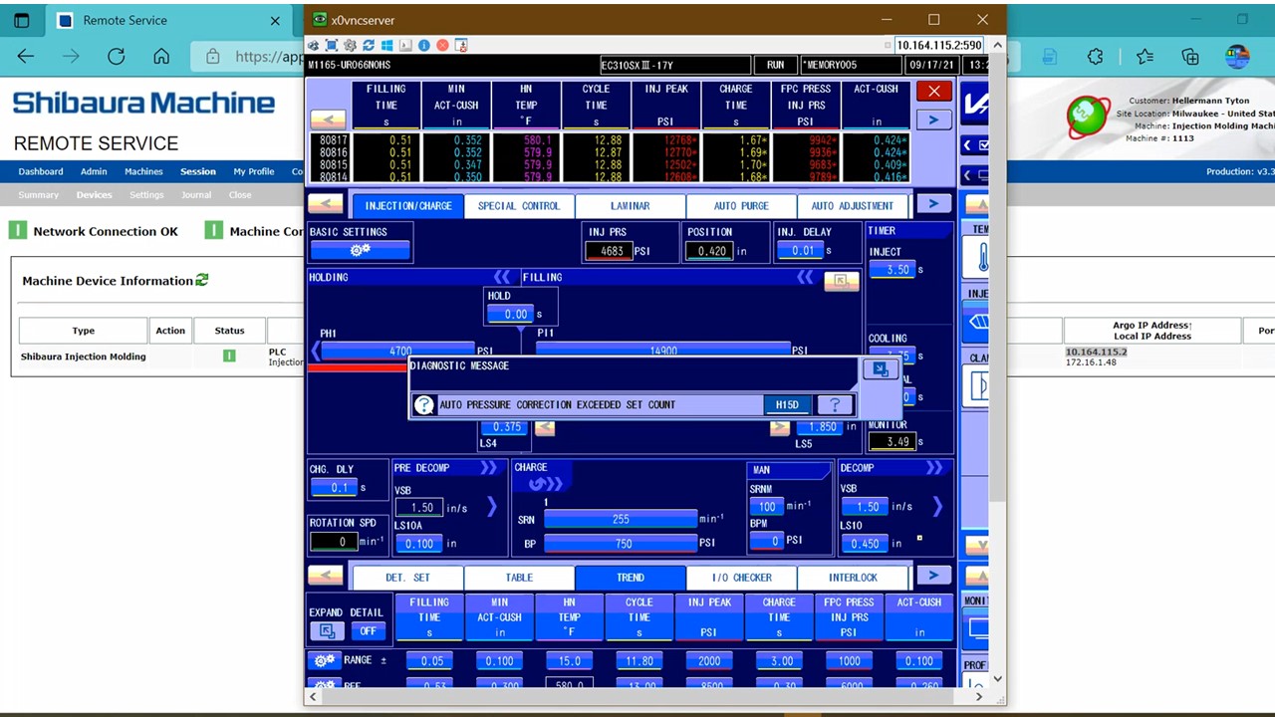Click VNC toolbar refresh icon
The height and width of the screenshot is (717, 1275).
[369, 46]
